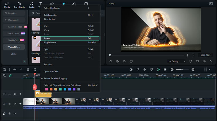Open the Downloads category in sidebar
Image resolution: width=217 pixels, height=121 pixels.
click(13, 20)
